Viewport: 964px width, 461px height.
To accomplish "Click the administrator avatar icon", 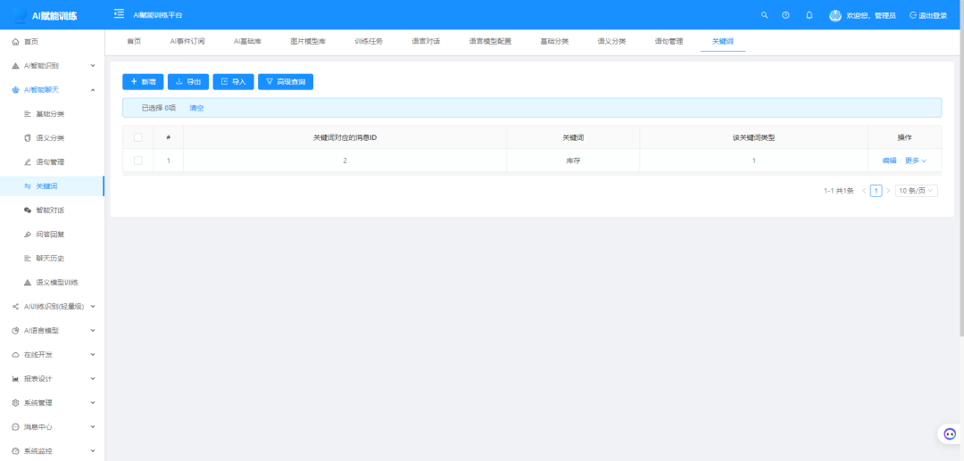I will pos(835,15).
